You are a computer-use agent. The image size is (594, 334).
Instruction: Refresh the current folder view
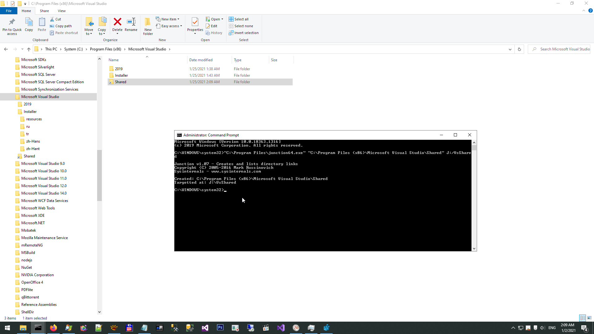pyautogui.click(x=519, y=49)
